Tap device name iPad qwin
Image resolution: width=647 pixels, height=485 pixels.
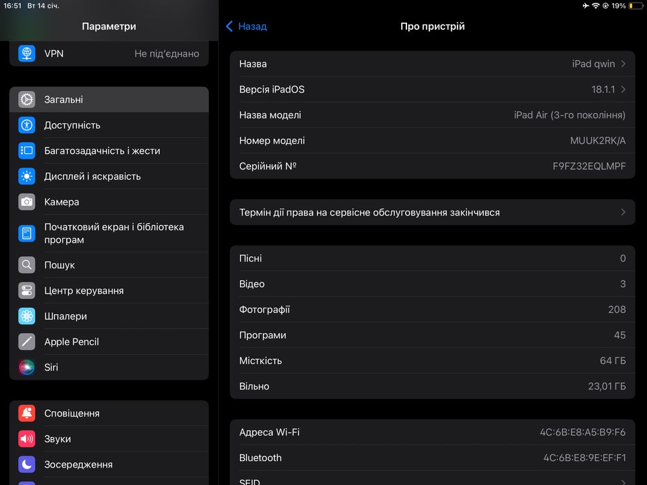[x=593, y=64]
